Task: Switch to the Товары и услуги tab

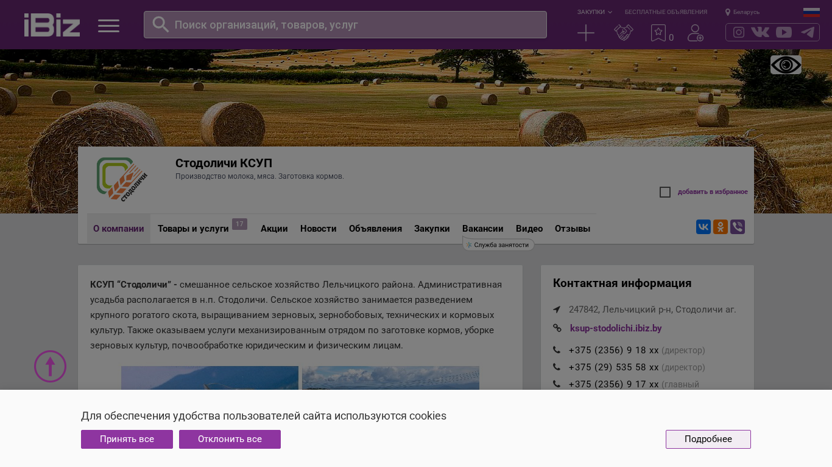Action: point(193,229)
